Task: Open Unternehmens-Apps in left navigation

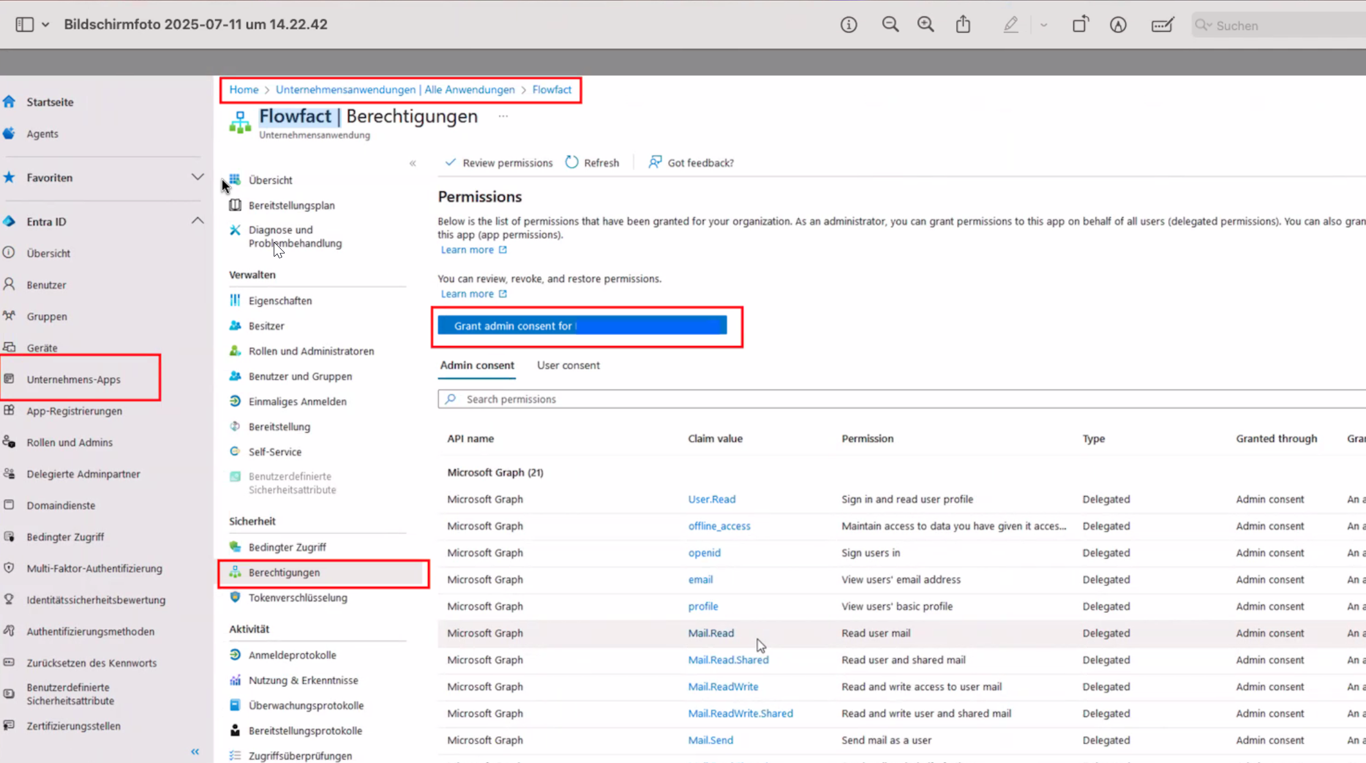Action: [x=73, y=379]
